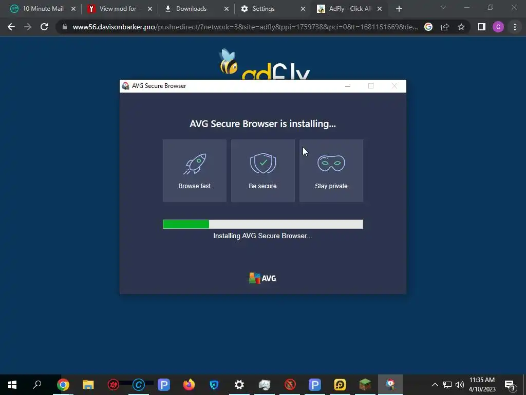Bookmark this page with the star
Viewport: 526px width, 395px height.
click(461, 27)
